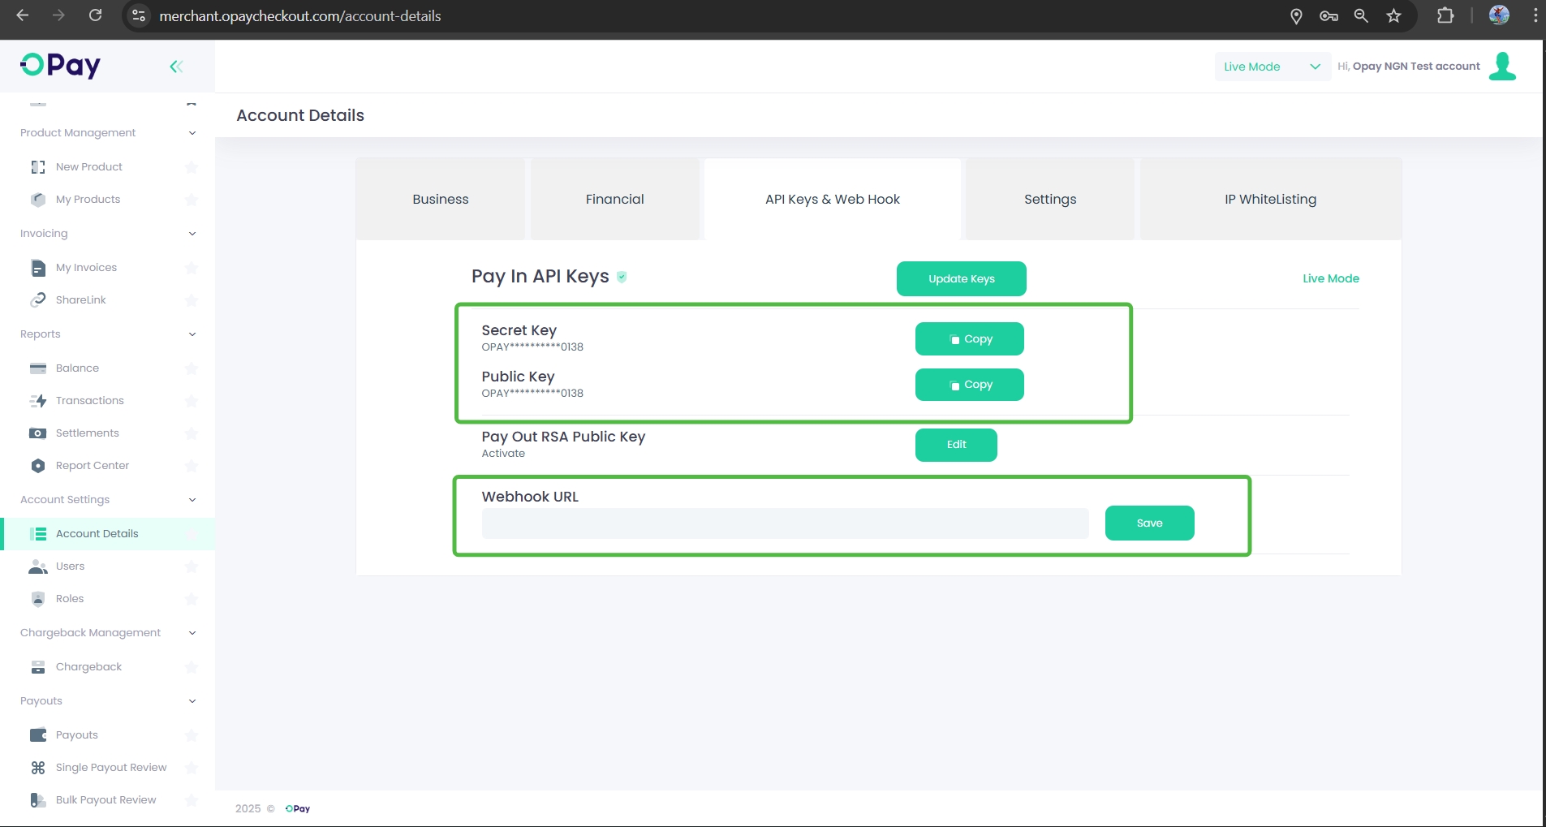Image resolution: width=1546 pixels, height=827 pixels.
Task: Collapse the sidebar with double-chevron icon
Action: [176, 67]
